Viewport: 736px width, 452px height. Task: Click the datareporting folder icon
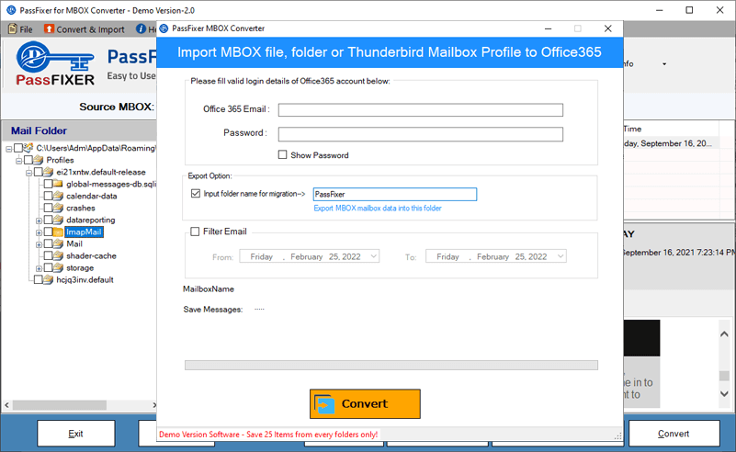click(x=58, y=220)
